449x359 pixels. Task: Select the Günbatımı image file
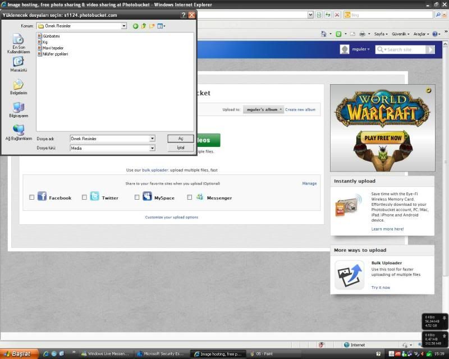[49, 36]
